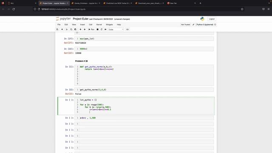Click the Jupyter logo
272x153 pixels.
pyautogui.click(x=63, y=19)
